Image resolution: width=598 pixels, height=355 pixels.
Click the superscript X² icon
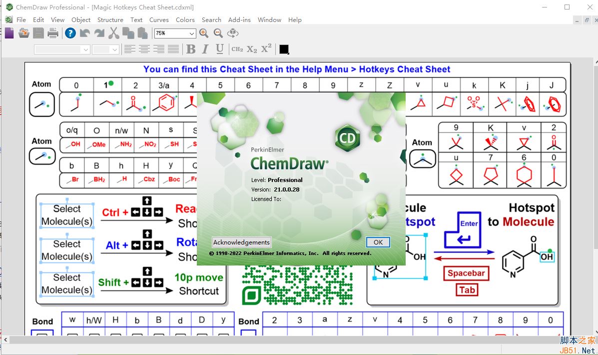[x=265, y=48]
